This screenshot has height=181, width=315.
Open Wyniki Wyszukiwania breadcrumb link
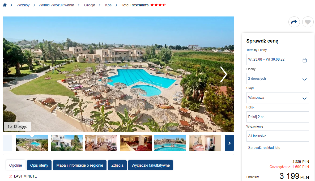(x=56, y=5)
